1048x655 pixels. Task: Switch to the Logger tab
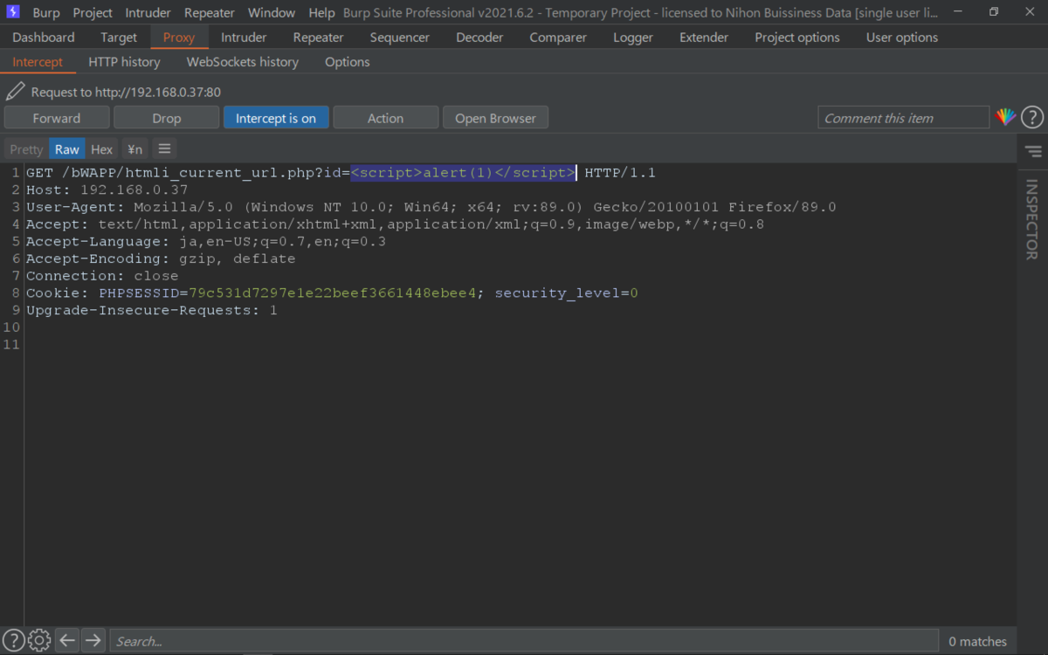633,38
